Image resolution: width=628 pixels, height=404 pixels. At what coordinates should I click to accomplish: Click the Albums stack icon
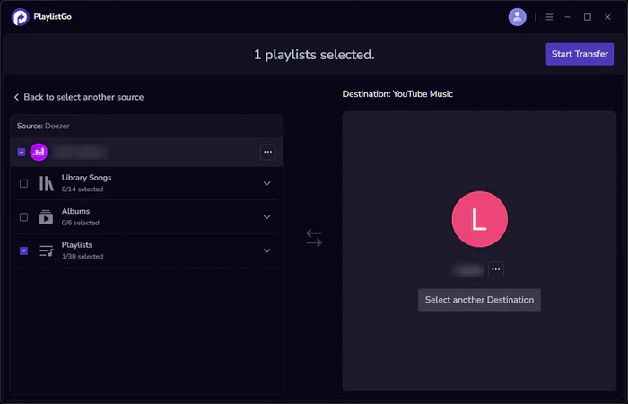tap(46, 217)
